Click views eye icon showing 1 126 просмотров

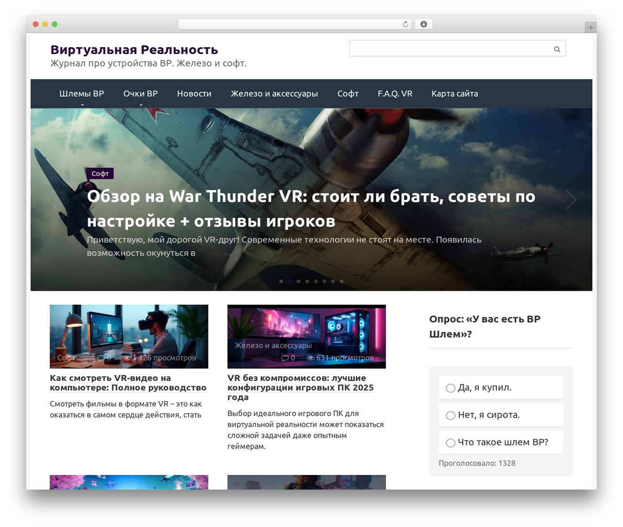[x=127, y=358]
